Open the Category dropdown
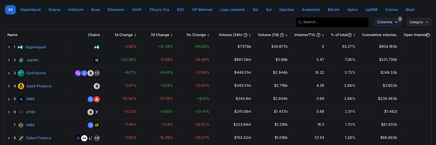 coord(419,22)
